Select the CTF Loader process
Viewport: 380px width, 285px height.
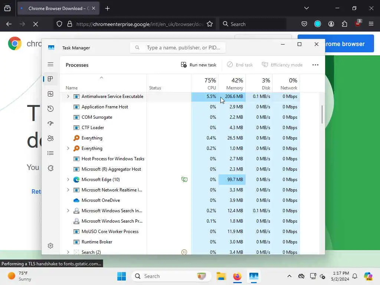(180, 128)
